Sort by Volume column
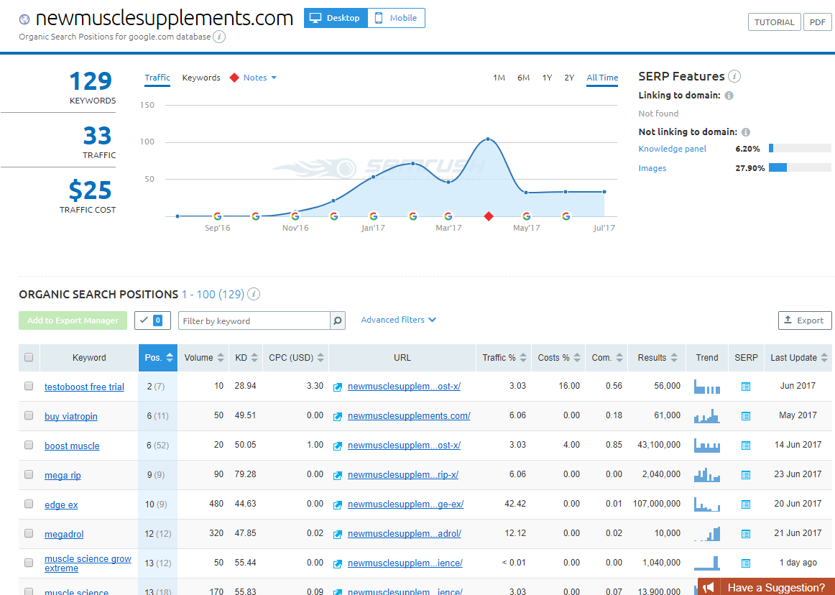Viewport: 835px width, 595px height. pos(203,357)
